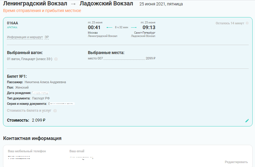
Task: Click arrival time 09:13
Action: 149,28
